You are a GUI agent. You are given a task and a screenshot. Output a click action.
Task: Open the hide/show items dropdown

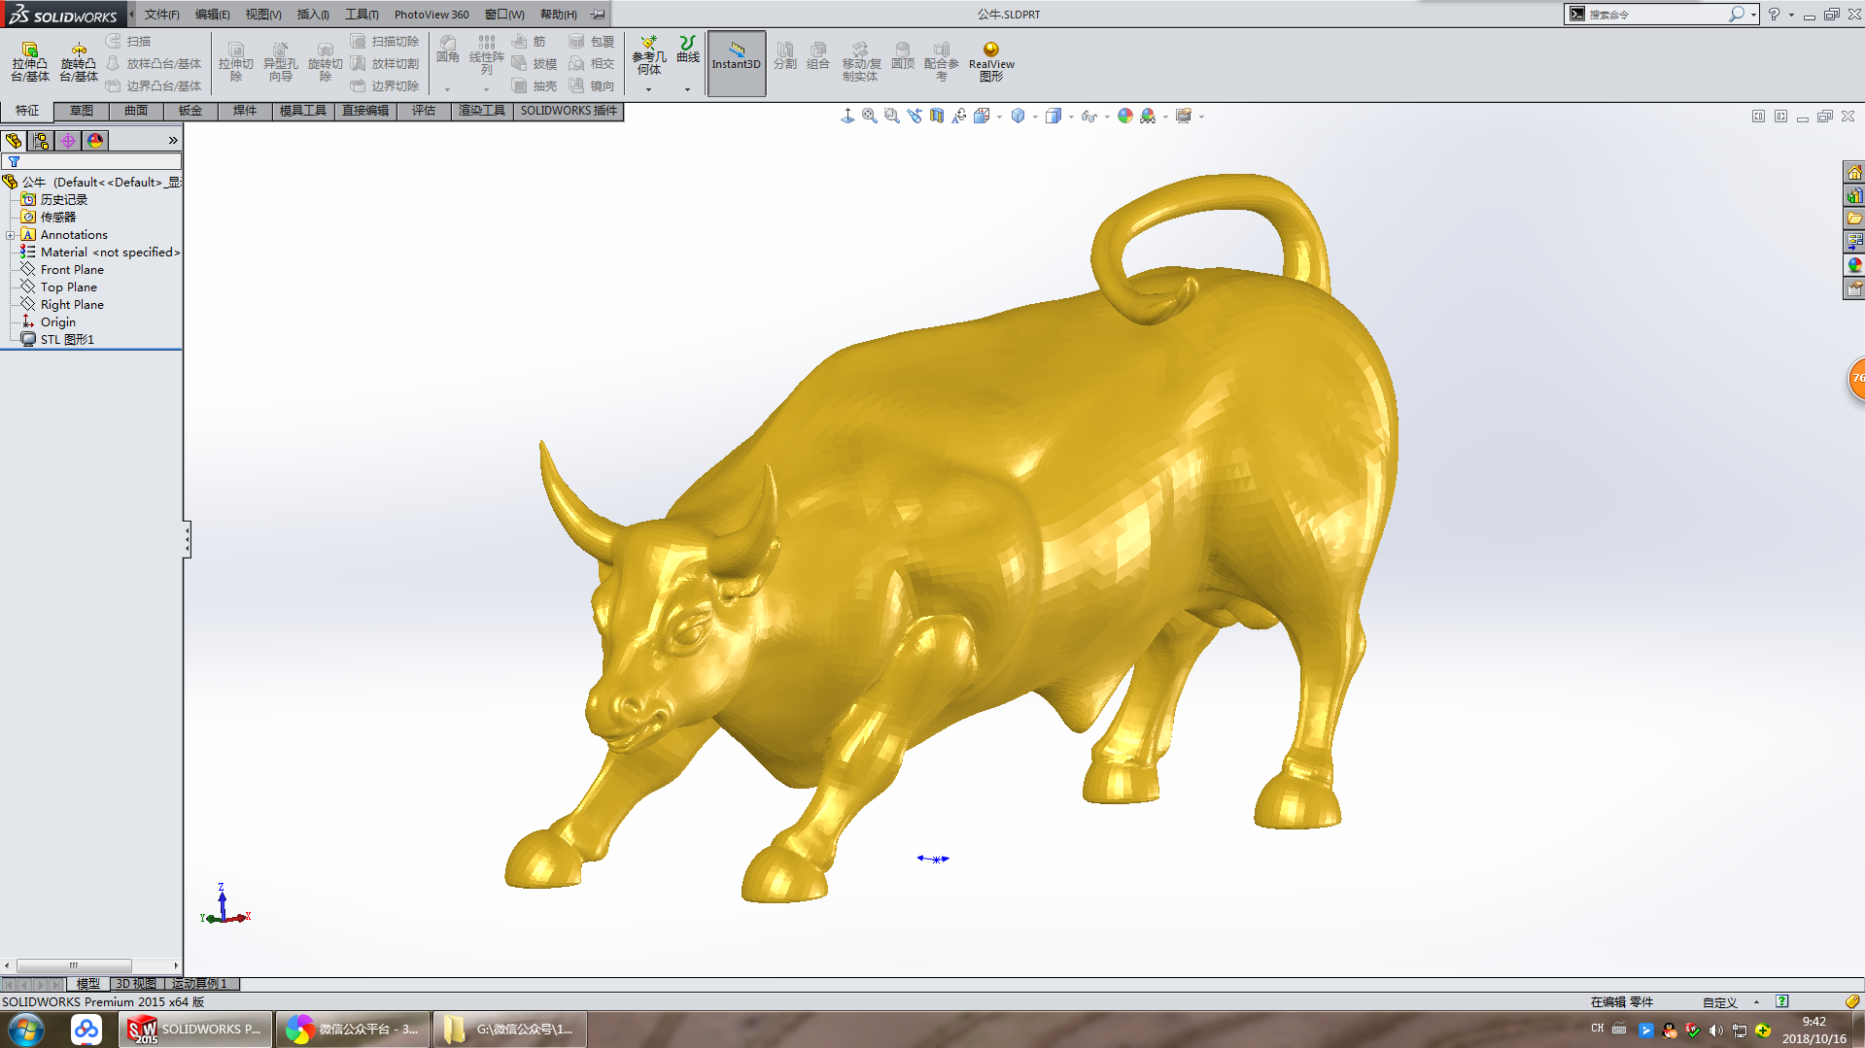(x=1107, y=118)
